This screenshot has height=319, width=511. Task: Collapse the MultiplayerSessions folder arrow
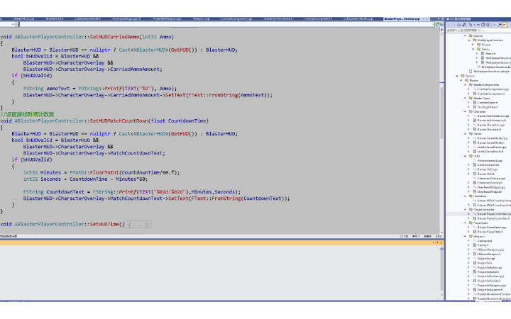pyautogui.click(x=470, y=40)
